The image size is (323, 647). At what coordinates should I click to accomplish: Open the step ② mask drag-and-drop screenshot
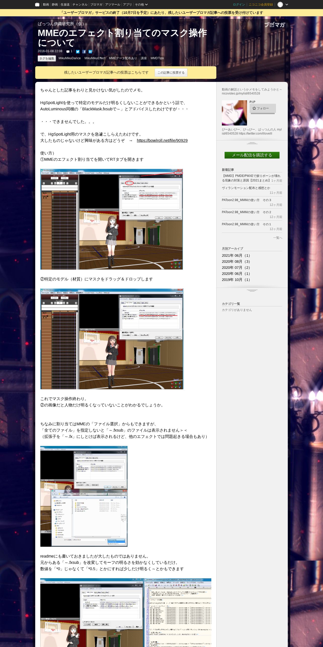(112, 339)
